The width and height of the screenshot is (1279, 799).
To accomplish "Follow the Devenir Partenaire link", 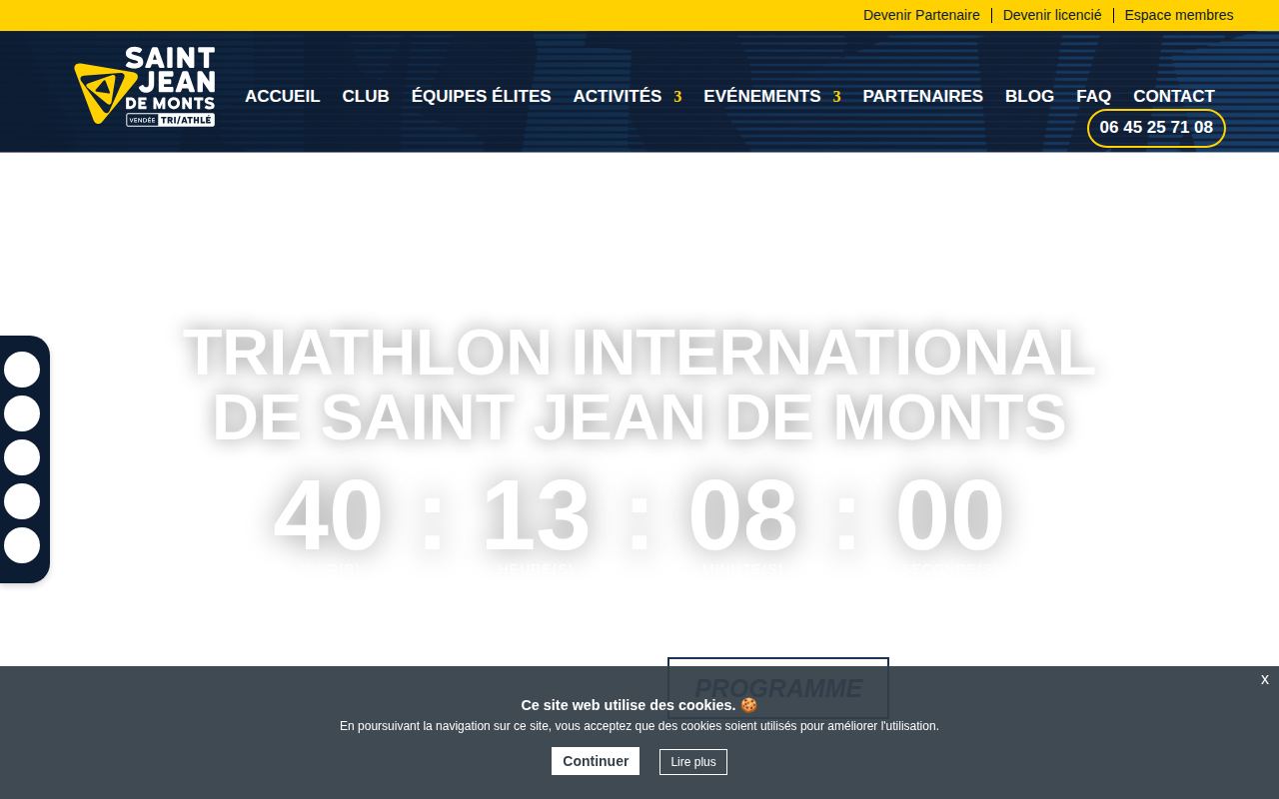I will (921, 15).
